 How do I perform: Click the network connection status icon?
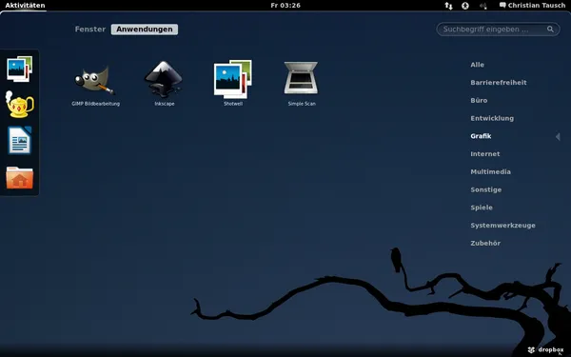[x=448, y=6]
